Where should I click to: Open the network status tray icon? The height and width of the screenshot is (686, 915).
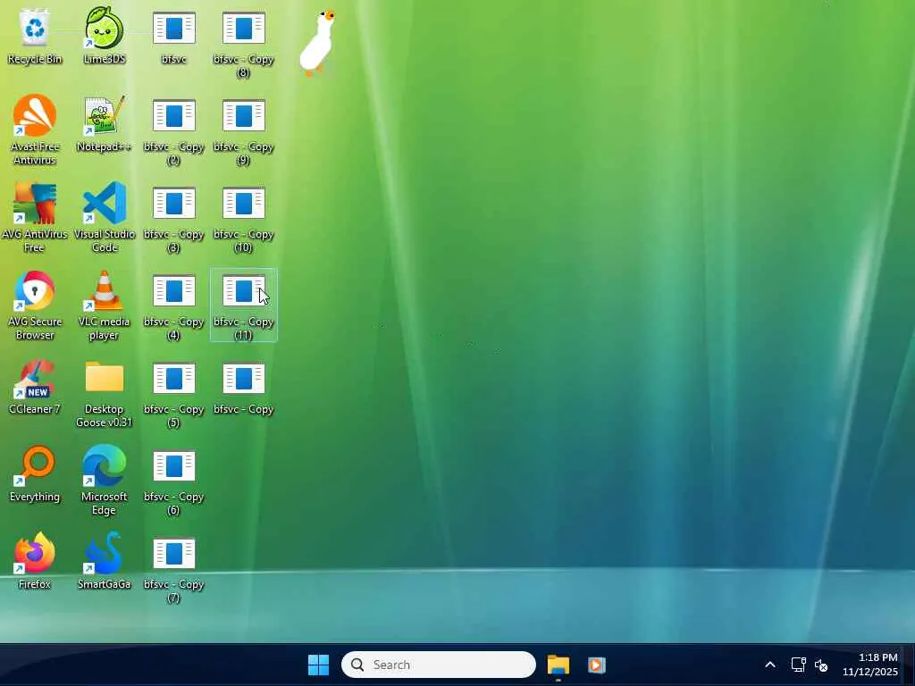click(x=798, y=665)
